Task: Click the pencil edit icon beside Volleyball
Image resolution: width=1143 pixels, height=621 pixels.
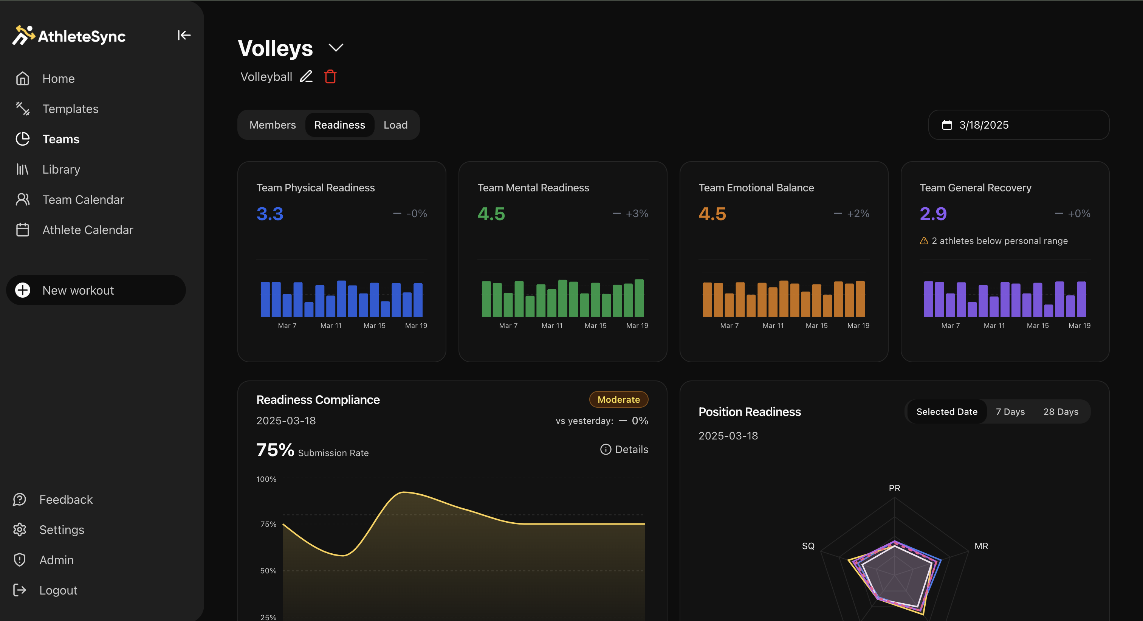Action: (306, 76)
